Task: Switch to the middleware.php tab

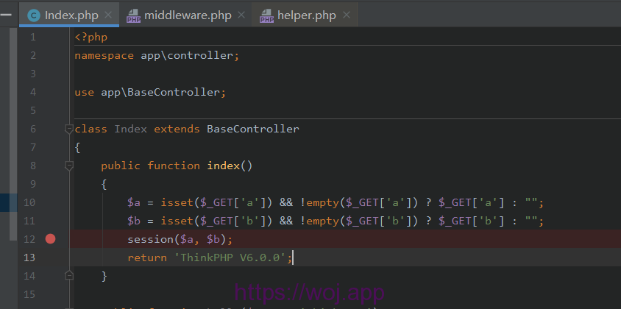Action: [x=187, y=15]
